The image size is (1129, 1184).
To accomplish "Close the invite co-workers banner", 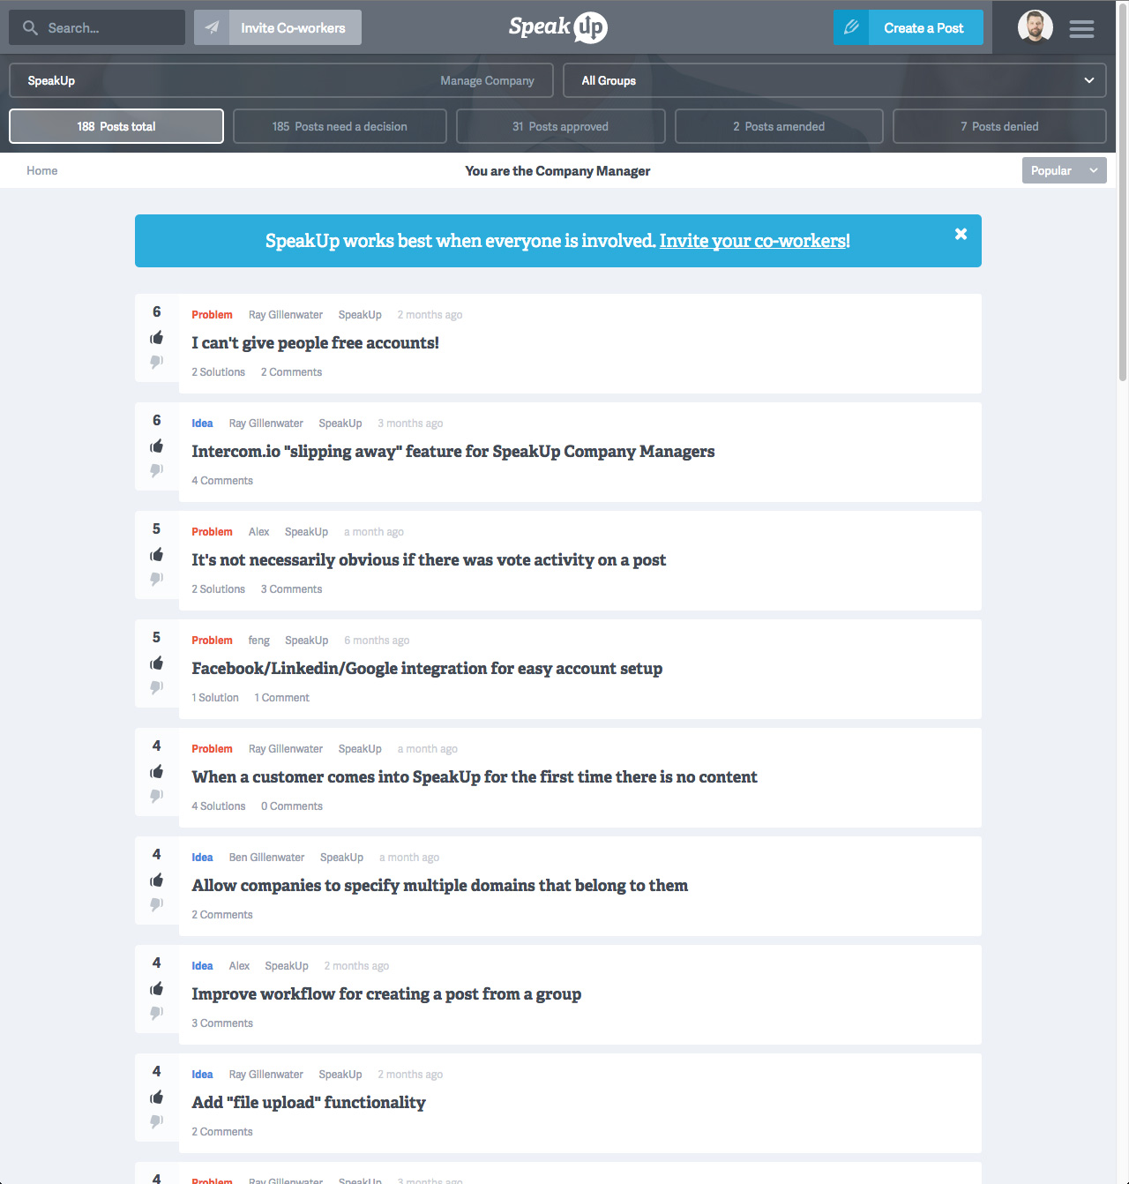I will click(x=961, y=234).
